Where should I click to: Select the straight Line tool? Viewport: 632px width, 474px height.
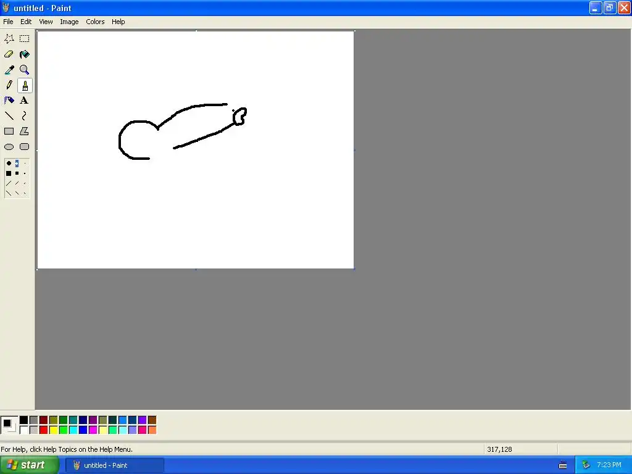(9, 115)
